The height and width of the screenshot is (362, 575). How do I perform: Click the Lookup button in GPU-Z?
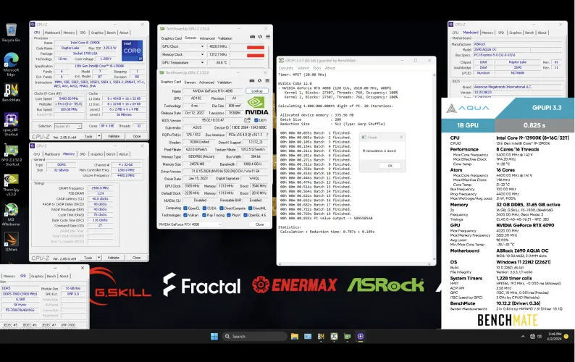[x=256, y=91]
